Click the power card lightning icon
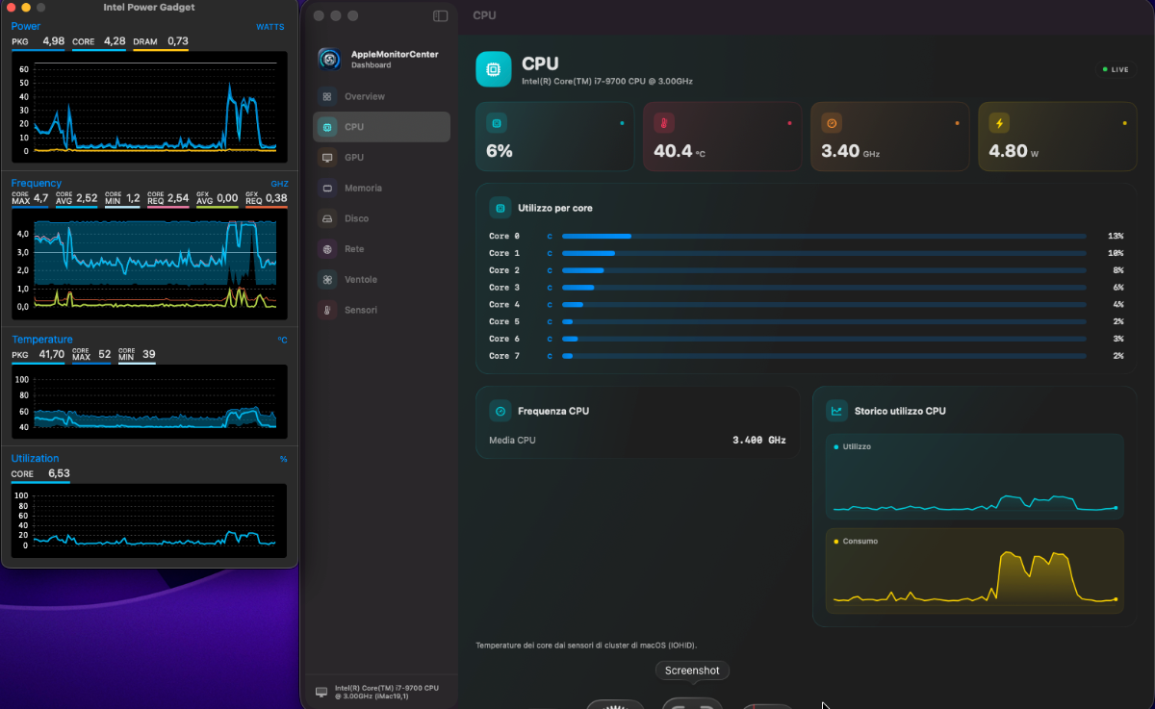Screen dimensions: 1155x709 [x=999, y=123]
